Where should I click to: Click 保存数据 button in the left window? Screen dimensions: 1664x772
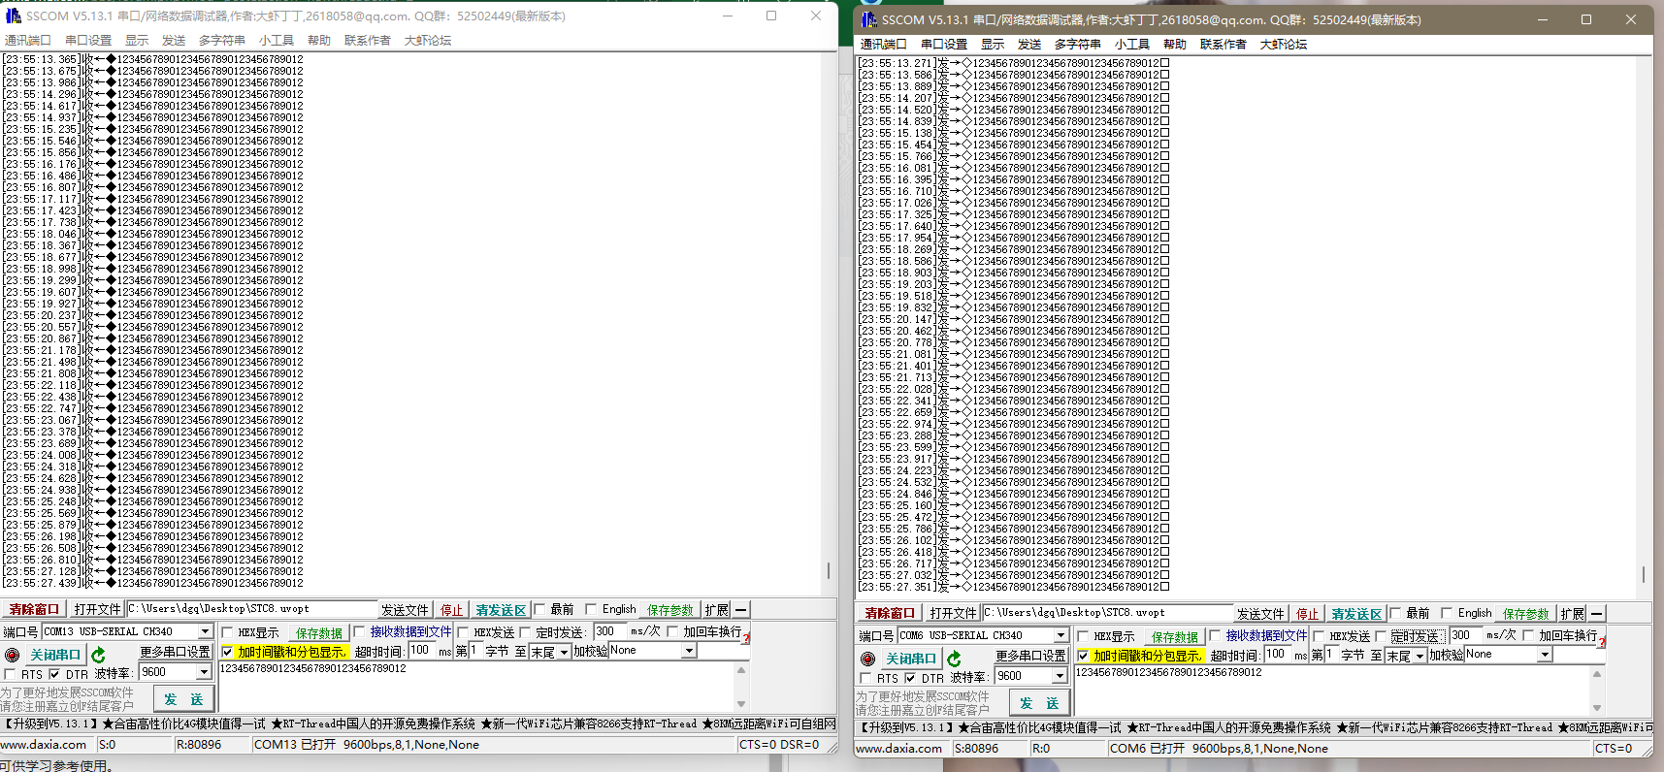(319, 632)
